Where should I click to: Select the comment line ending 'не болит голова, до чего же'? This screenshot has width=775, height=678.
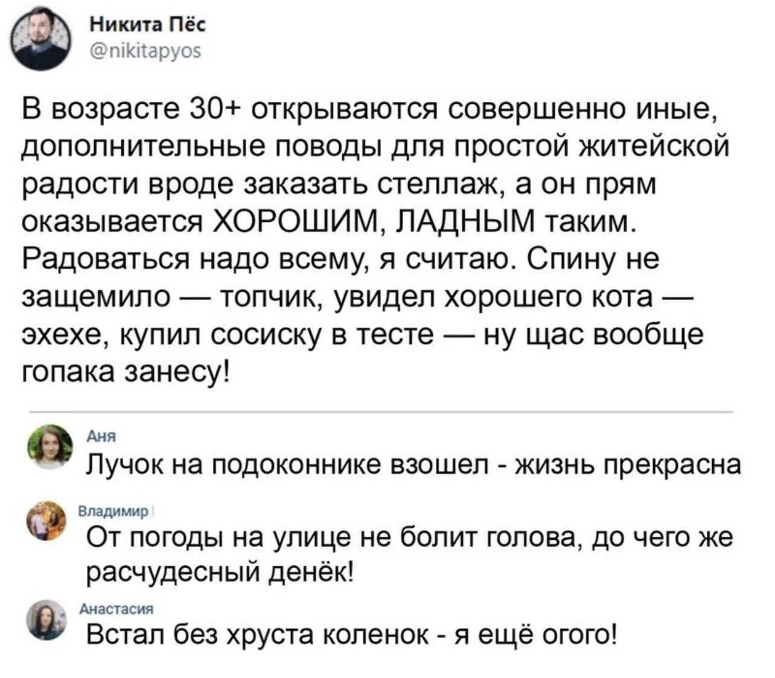410,536
